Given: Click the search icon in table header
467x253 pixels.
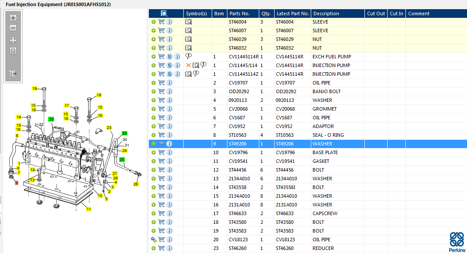Looking at the screenshot, I should pos(164,13).
